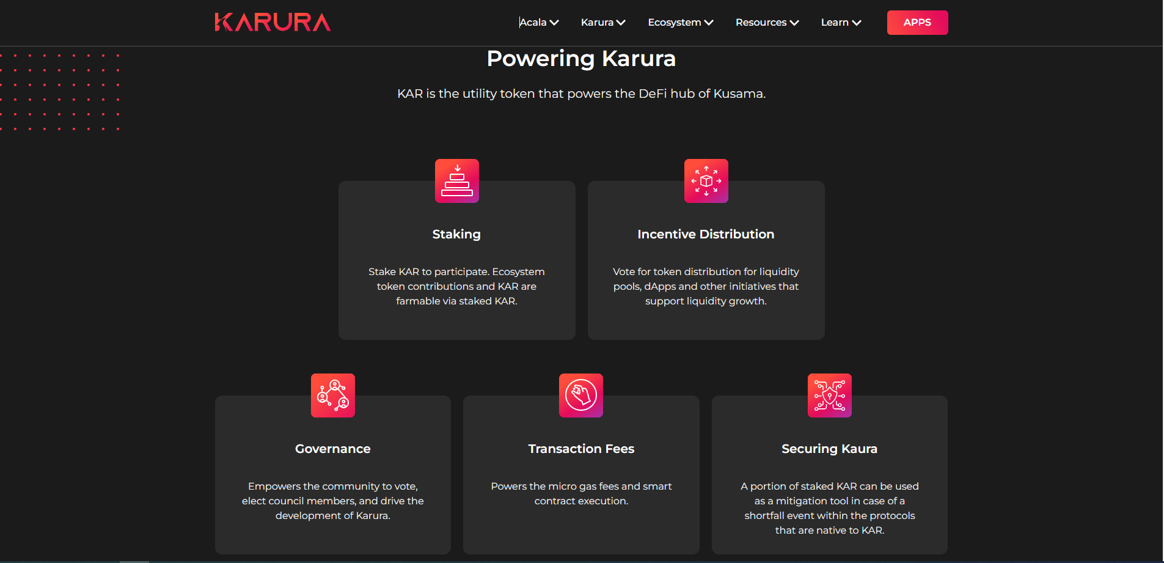The width and height of the screenshot is (1164, 563).
Task: Click the Securing Kaura shield icon
Action: (x=830, y=396)
